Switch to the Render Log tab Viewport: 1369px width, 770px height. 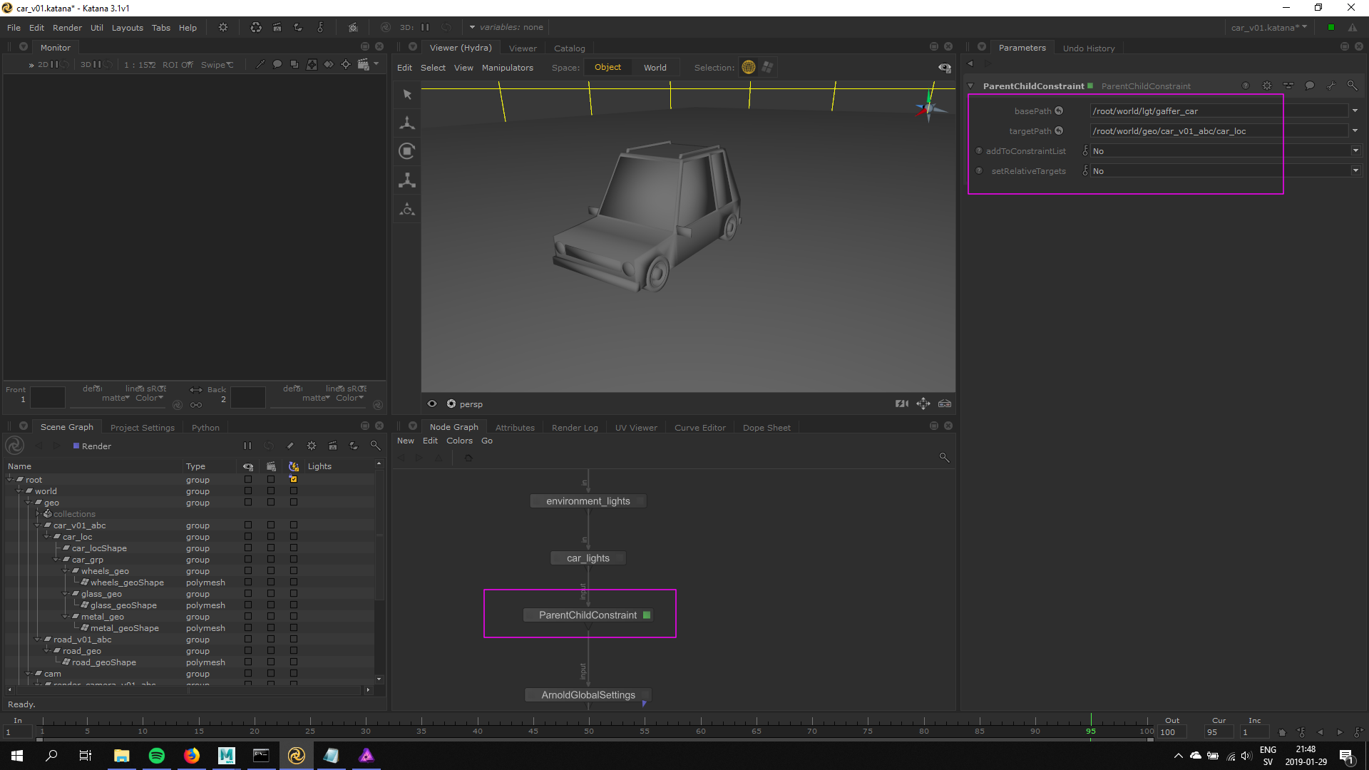(575, 427)
